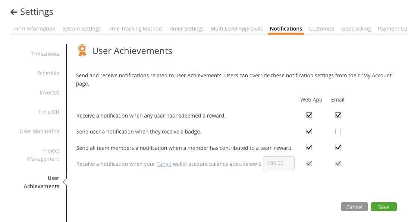Click the User Achievements heading text
The width and height of the screenshot is (408, 222).
pyautogui.click(x=132, y=51)
